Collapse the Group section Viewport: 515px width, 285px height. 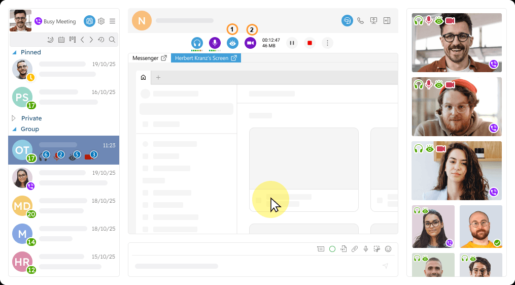point(14,129)
